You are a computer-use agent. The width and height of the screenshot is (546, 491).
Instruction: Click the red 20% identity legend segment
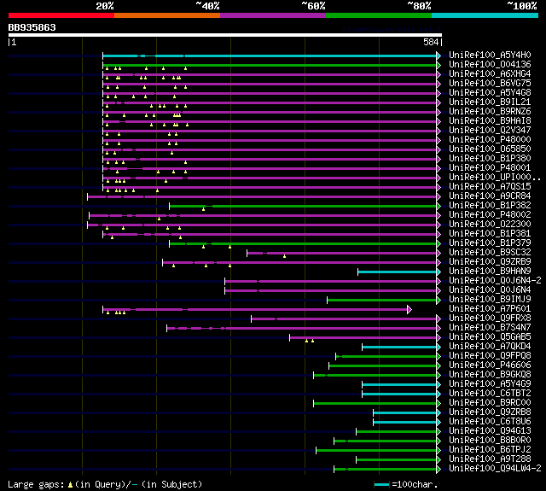click(x=61, y=15)
